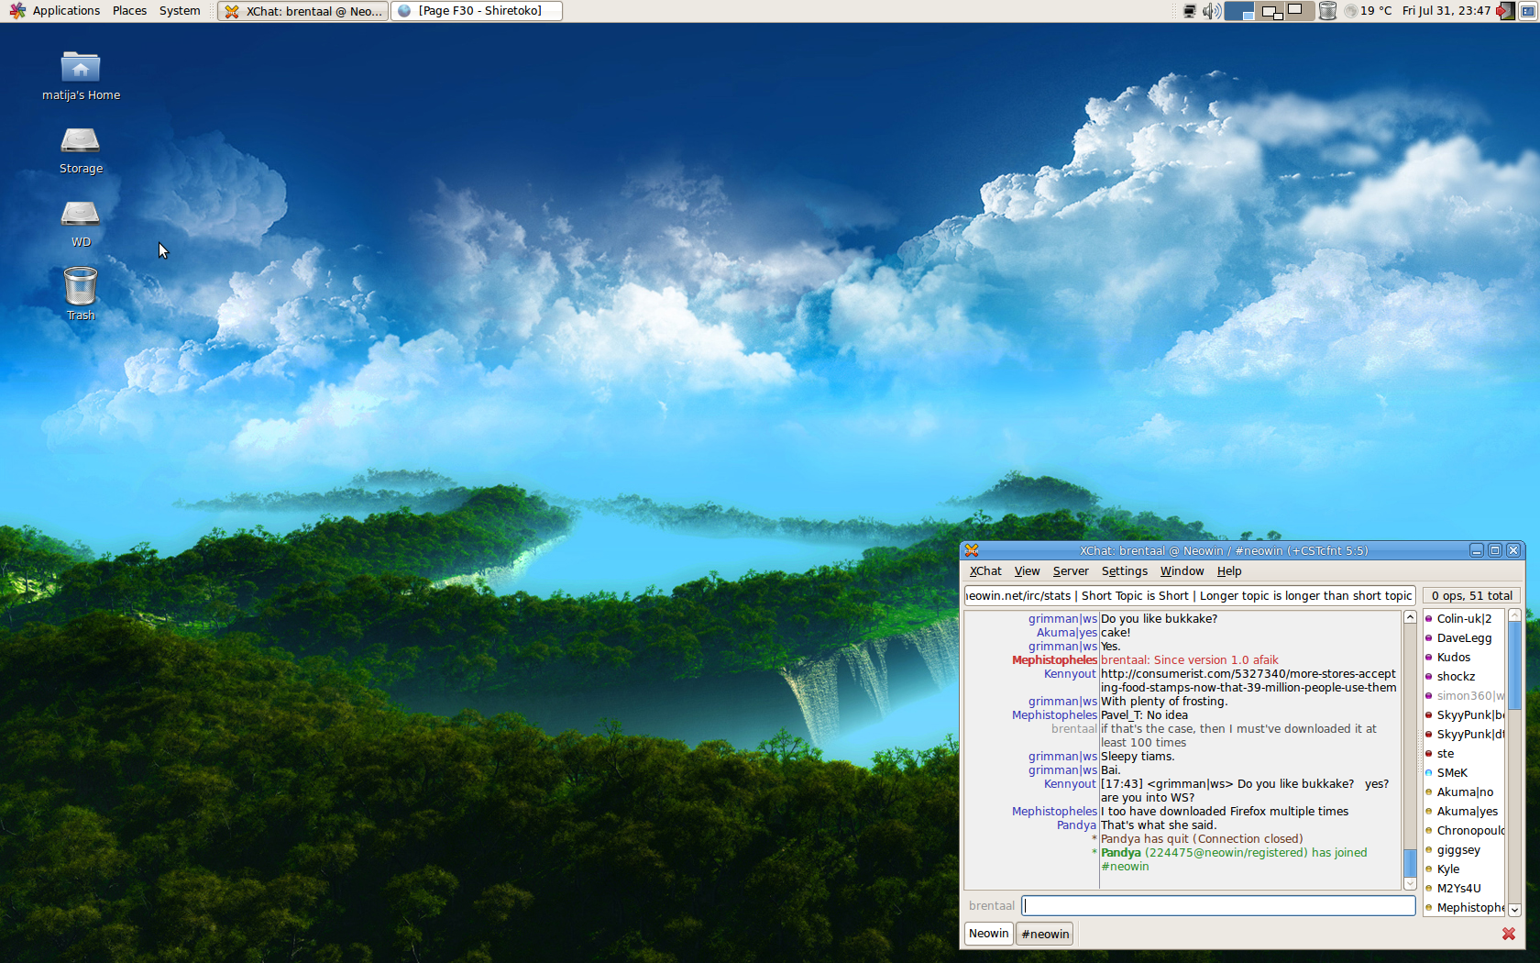This screenshot has width=1540, height=963.
Task: Toggle the Page F30 Shiretoko taskbar window
Action: 477,11
